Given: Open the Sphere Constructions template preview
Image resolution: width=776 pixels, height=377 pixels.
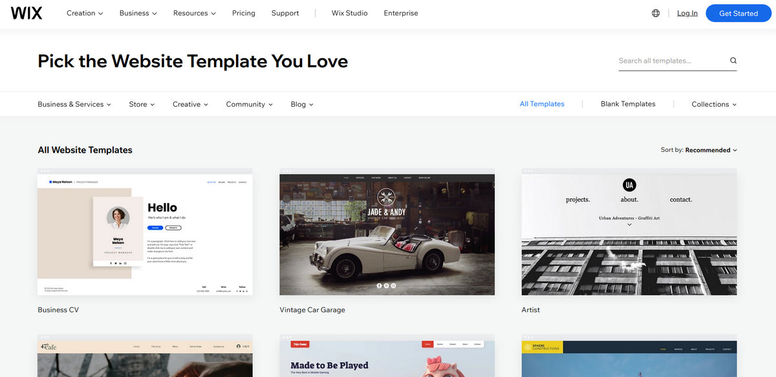Looking at the screenshot, I should pos(629,356).
